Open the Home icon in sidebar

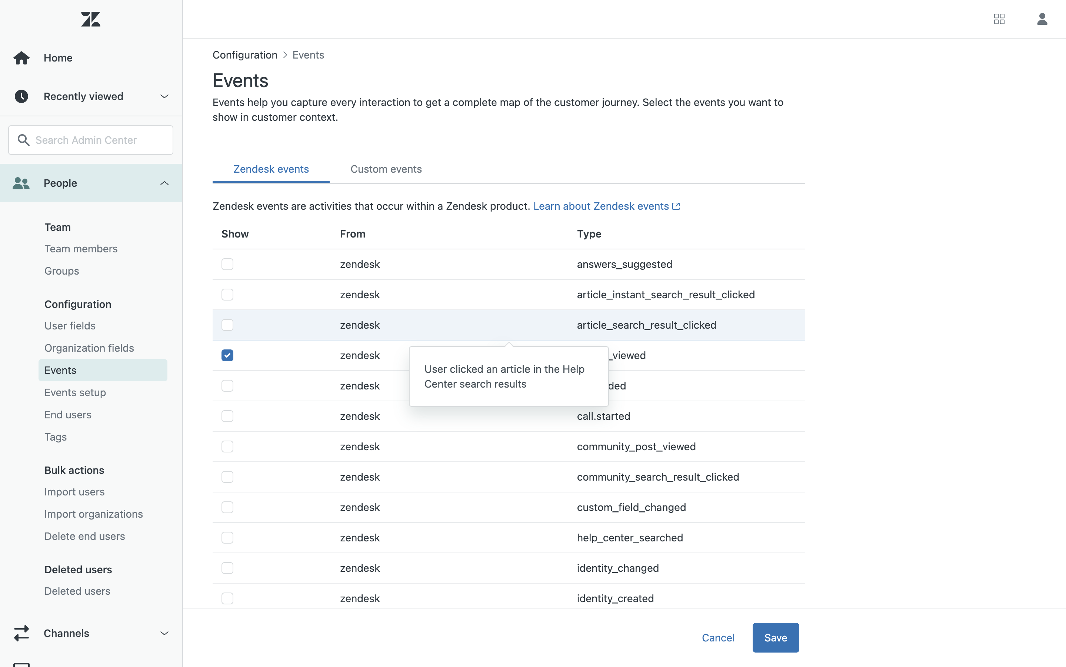pos(21,58)
